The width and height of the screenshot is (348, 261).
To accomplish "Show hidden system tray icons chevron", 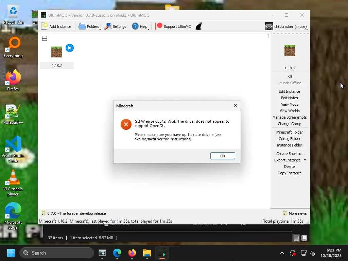I will (282, 253).
